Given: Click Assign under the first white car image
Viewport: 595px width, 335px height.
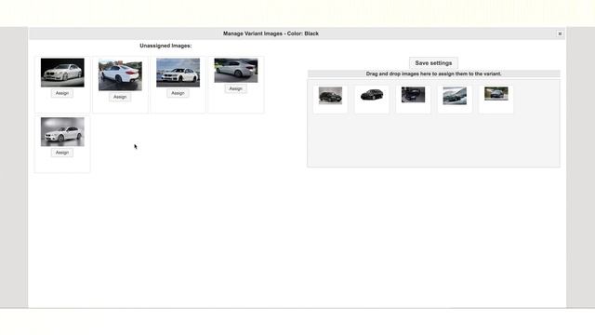Looking at the screenshot, I should [62, 93].
